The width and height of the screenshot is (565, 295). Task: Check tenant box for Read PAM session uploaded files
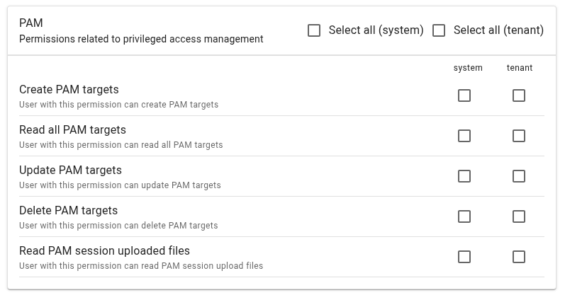pyautogui.click(x=519, y=257)
